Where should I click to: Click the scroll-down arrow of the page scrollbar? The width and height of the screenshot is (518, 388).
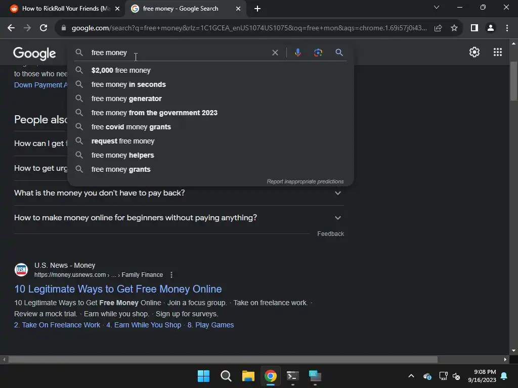pos(513,351)
